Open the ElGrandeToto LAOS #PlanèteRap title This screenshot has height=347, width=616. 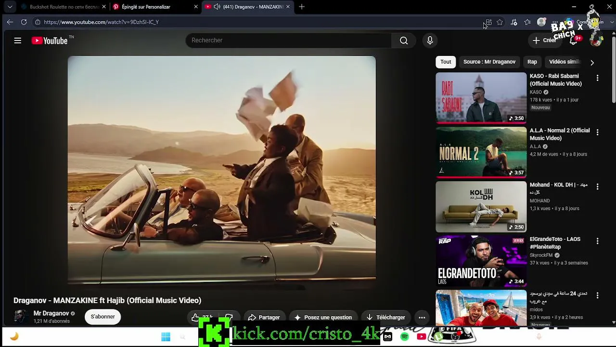[555, 243]
